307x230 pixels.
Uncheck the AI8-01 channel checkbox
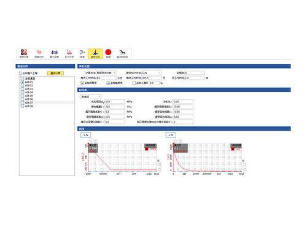[x=23, y=82]
